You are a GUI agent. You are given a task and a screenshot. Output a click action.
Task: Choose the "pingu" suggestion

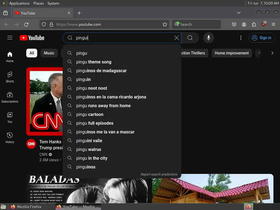tap(122, 53)
